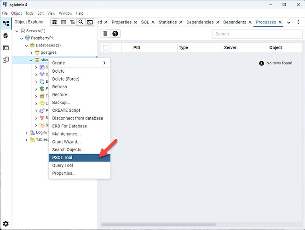
Task: Collapse the Databases (2) node
Action: point(27,46)
